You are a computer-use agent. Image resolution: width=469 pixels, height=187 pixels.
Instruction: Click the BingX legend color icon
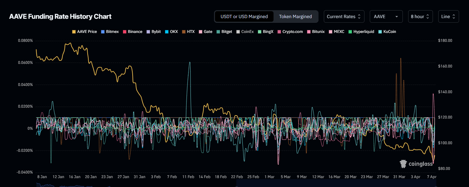tap(260, 32)
